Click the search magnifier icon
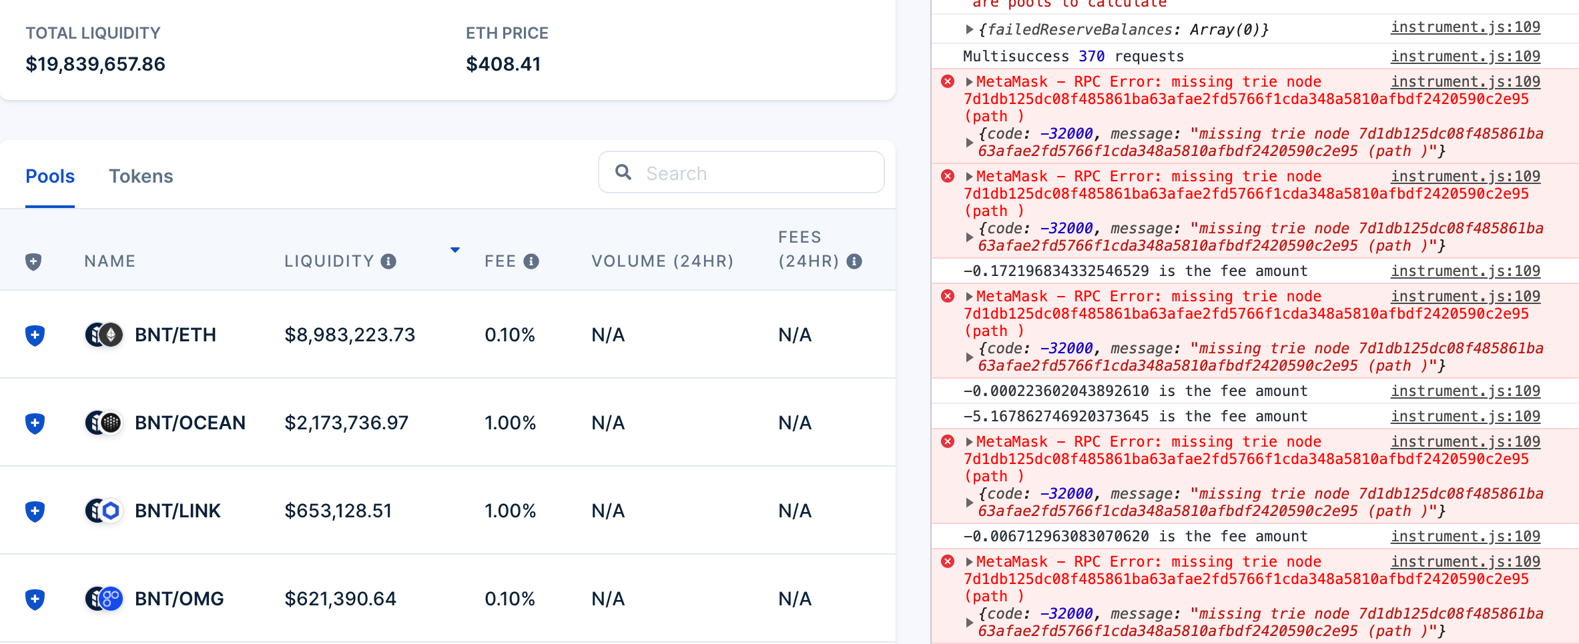Screen dimensions: 1579x644 (623, 172)
